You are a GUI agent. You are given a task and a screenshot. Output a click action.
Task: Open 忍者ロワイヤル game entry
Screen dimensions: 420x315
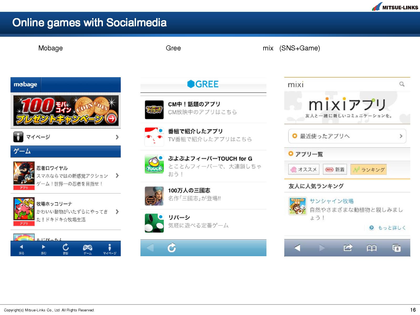point(66,176)
